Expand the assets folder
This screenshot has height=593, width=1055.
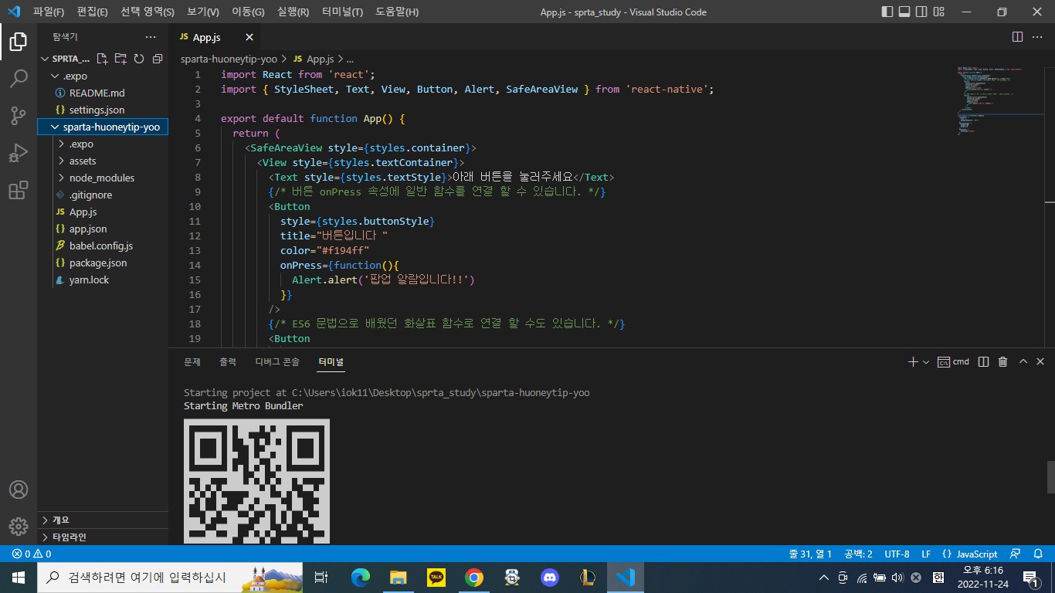coord(62,161)
